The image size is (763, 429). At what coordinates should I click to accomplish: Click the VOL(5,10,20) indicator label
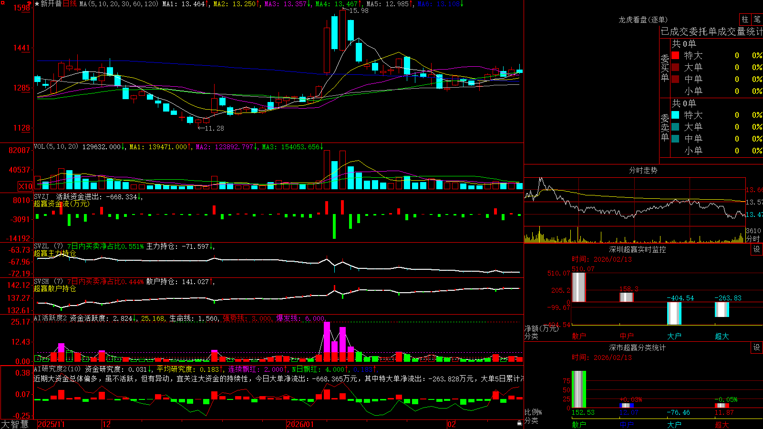click(x=56, y=147)
